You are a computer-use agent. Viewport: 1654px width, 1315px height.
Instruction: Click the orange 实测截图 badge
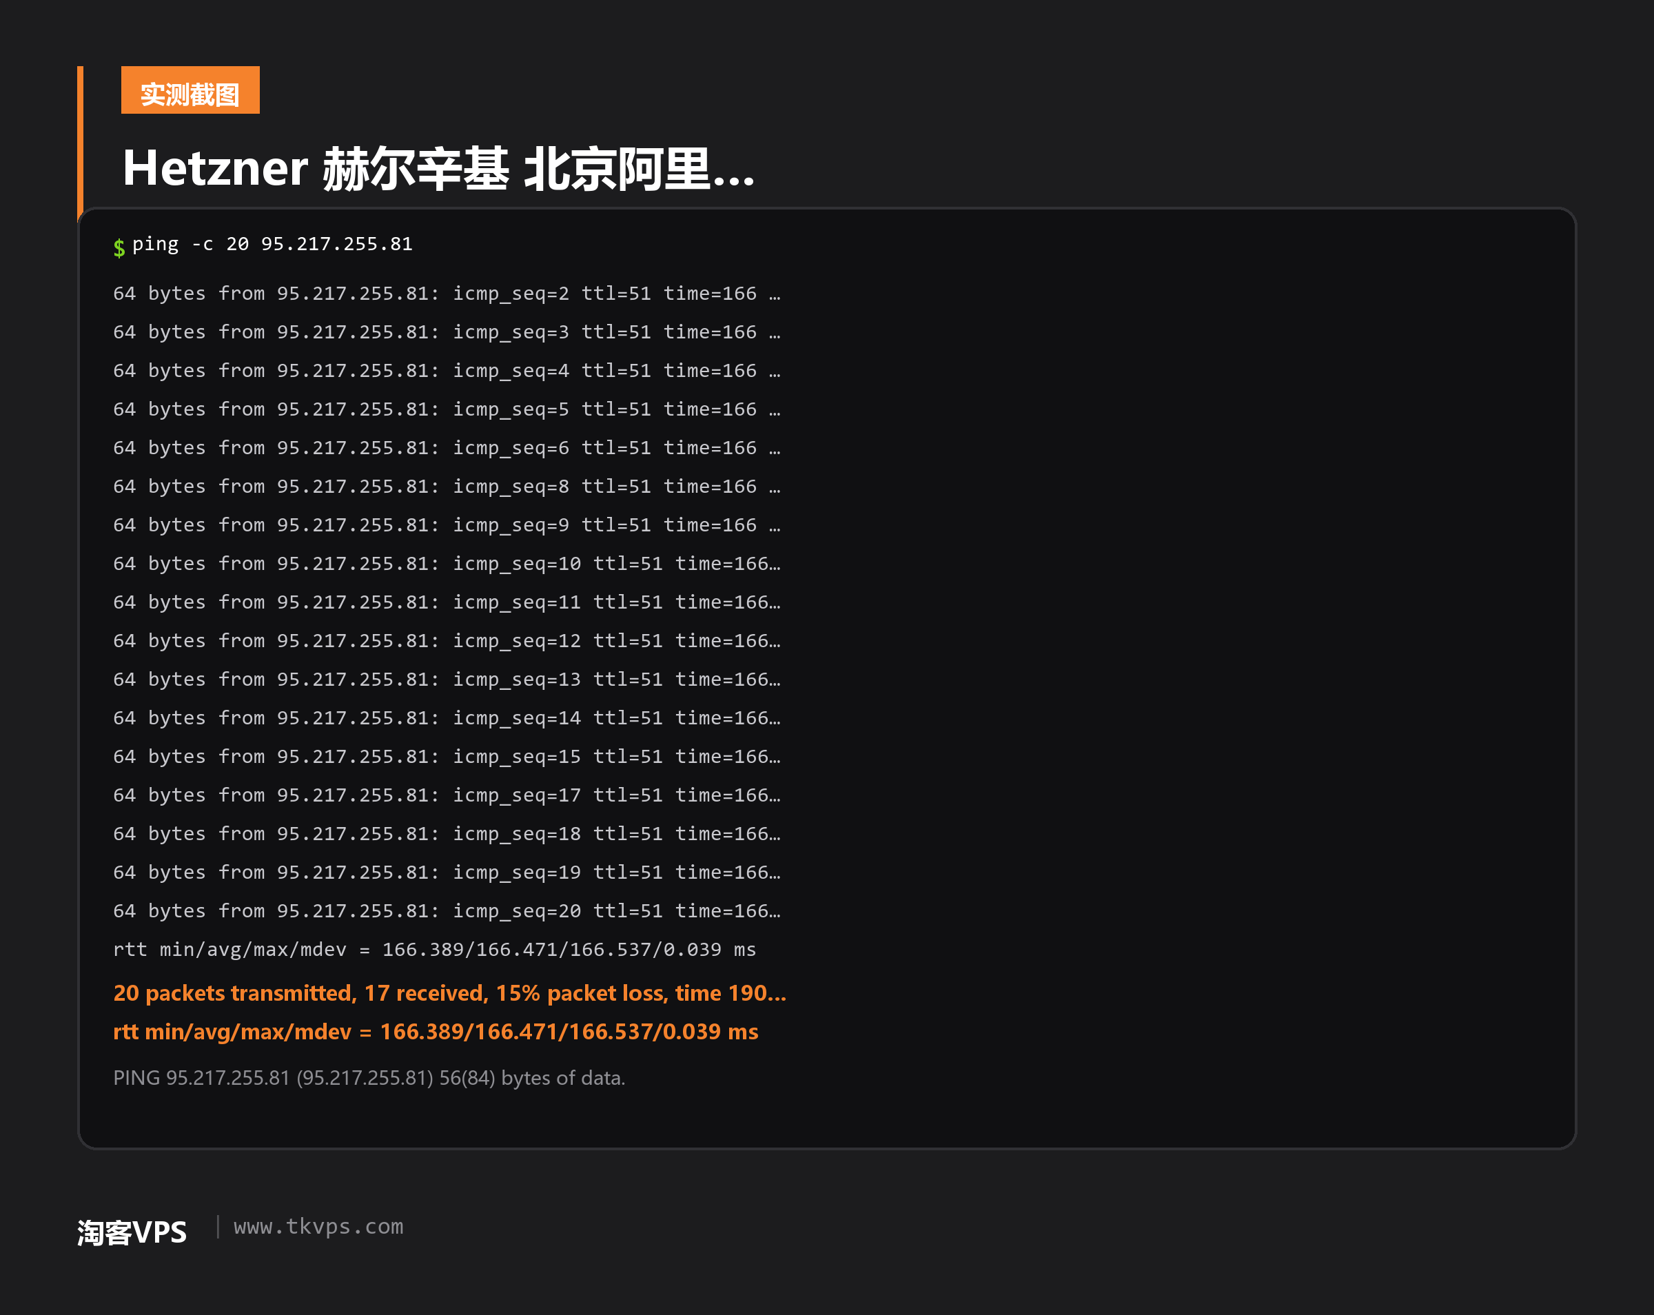pos(190,90)
